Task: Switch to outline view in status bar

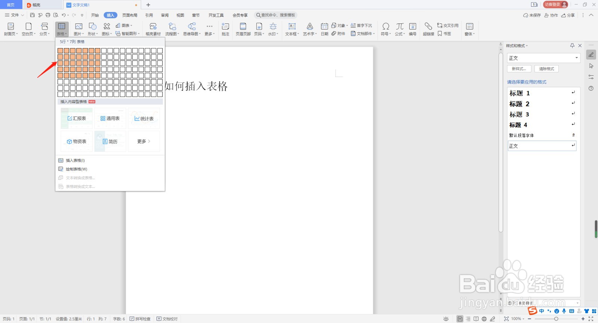Action: tap(468, 319)
